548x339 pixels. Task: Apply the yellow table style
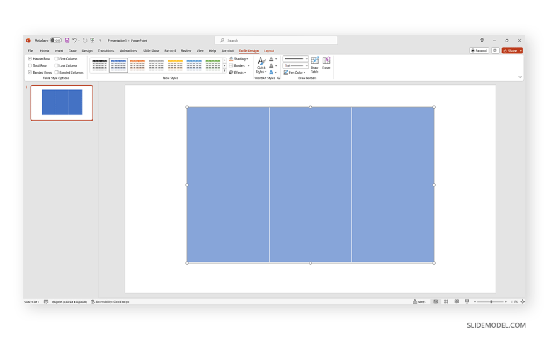(175, 65)
